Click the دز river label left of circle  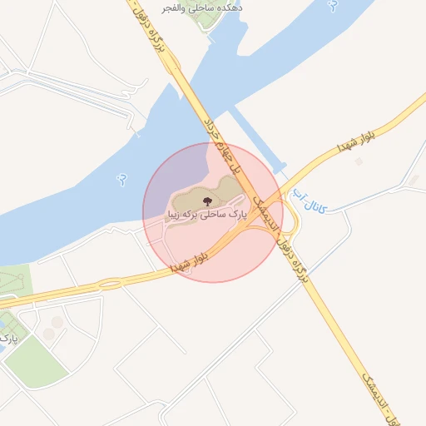[x=121, y=180]
